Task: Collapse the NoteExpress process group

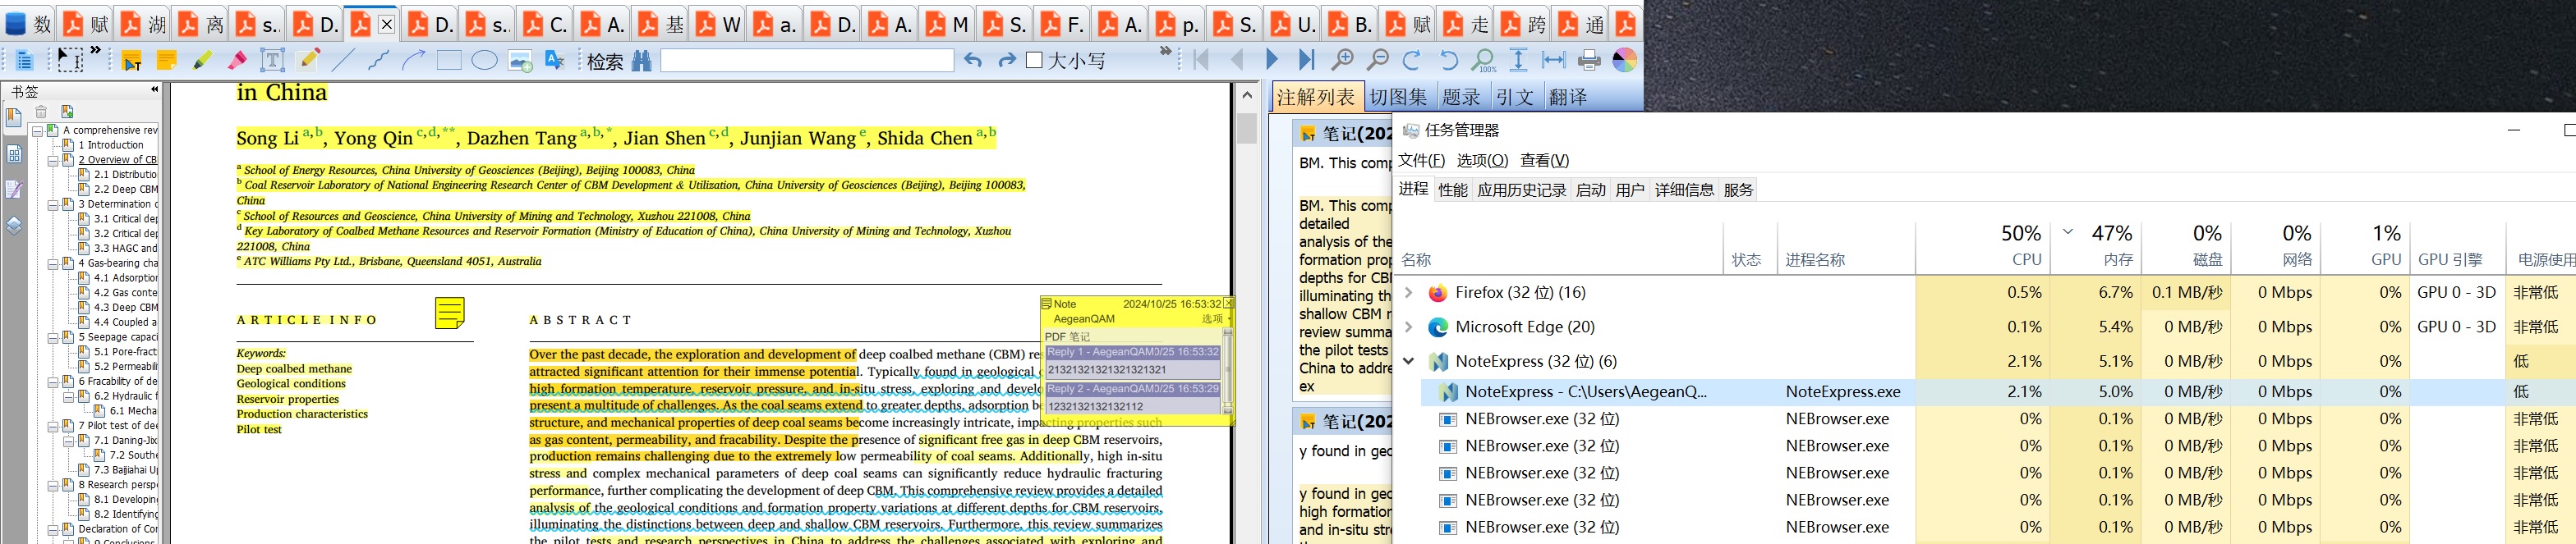Action: [x=1408, y=361]
